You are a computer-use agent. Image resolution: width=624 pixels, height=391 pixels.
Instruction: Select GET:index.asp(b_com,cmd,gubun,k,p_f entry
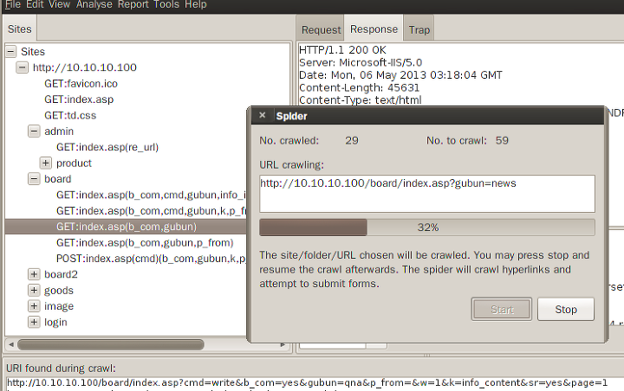(151, 210)
